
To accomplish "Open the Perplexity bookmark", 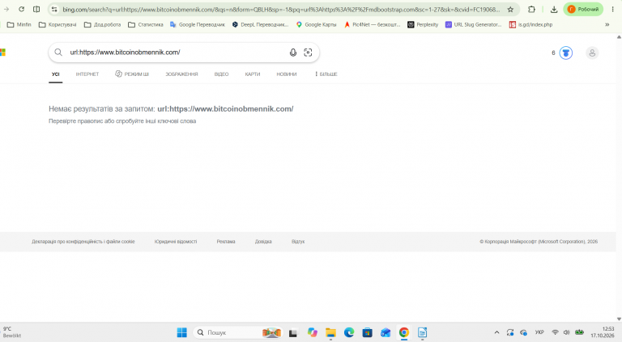I will coord(423,24).
